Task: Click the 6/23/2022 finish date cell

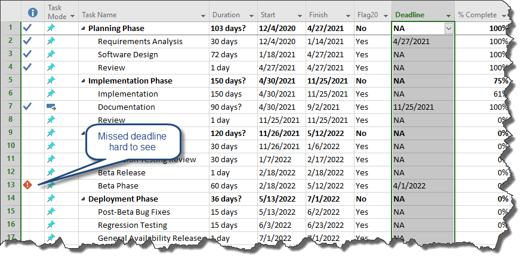Action: coord(330,225)
